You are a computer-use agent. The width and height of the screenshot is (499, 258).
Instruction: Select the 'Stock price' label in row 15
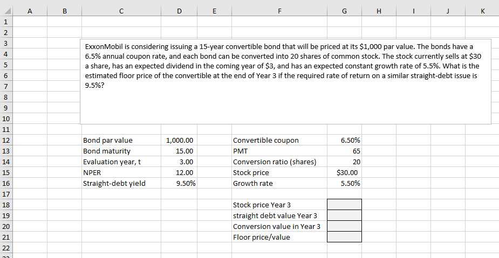pos(279,172)
